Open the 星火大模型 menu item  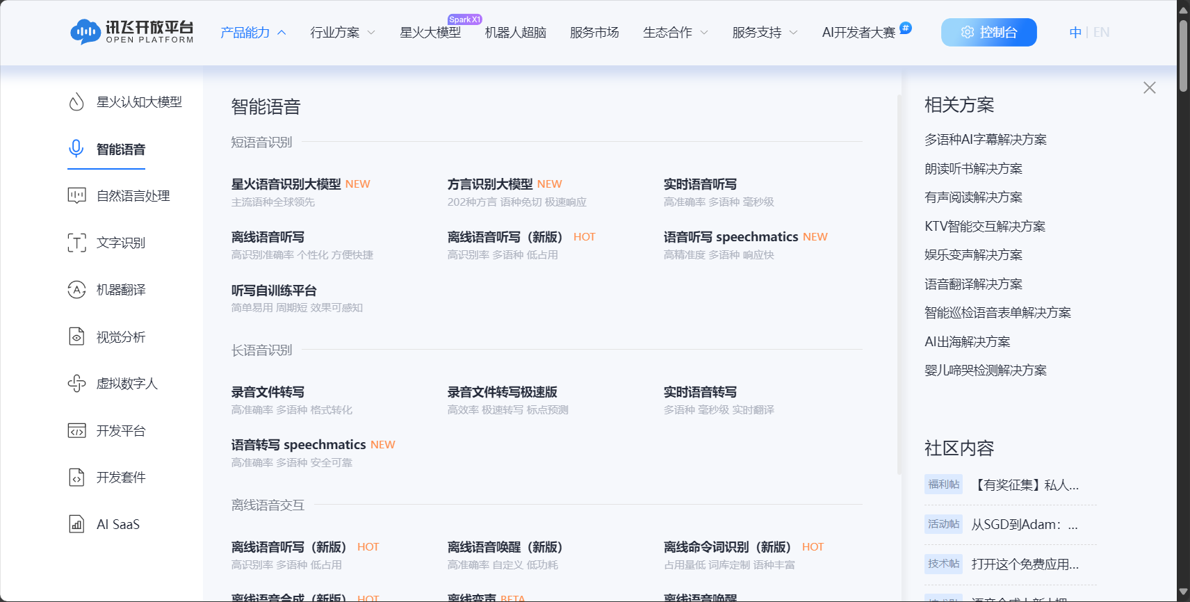(x=430, y=33)
